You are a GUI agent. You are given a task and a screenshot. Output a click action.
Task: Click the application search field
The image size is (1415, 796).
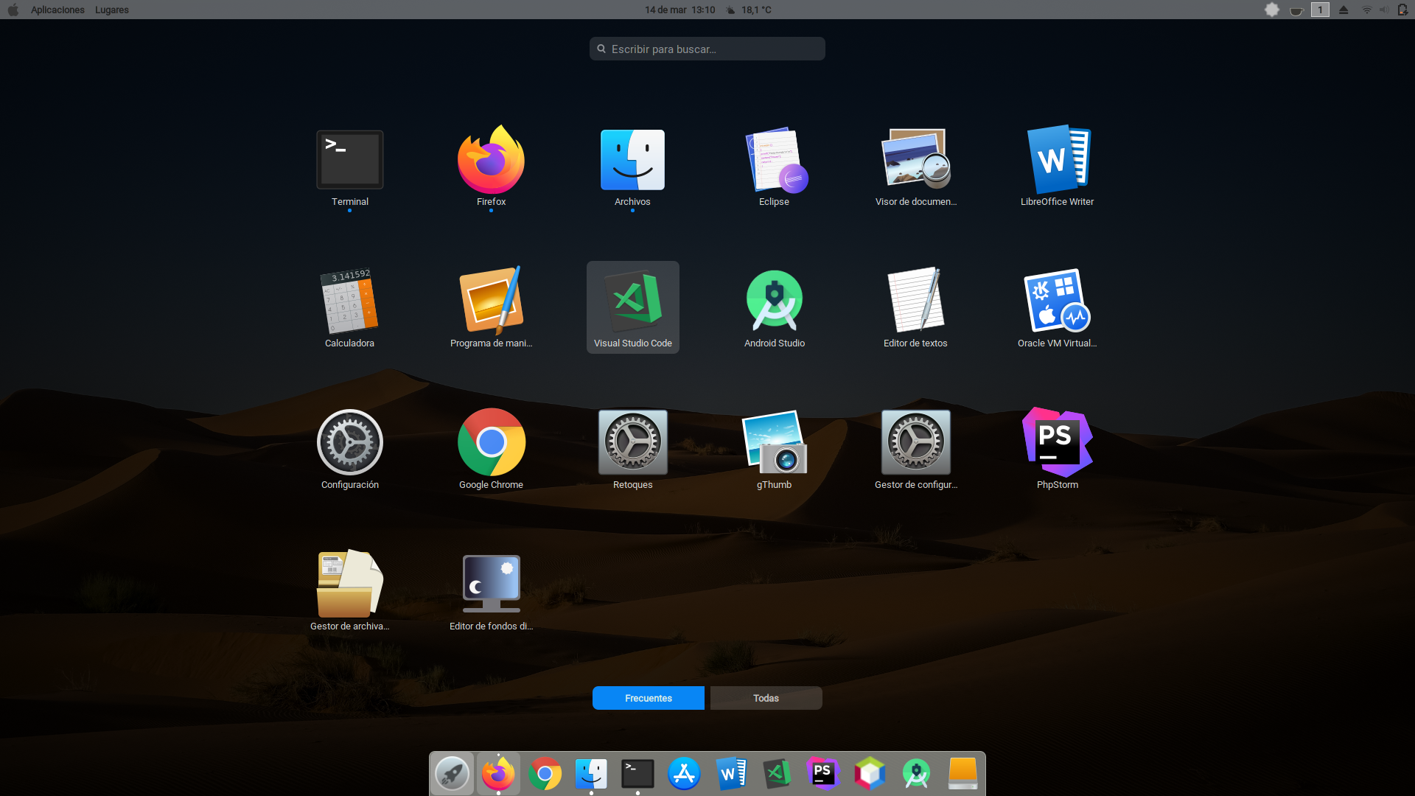pos(707,49)
